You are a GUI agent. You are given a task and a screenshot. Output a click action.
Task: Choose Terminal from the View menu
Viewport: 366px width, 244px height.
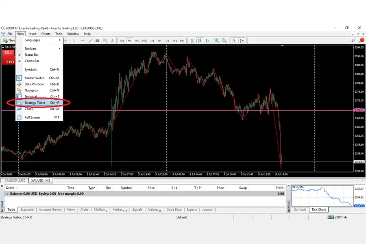pyautogui.click(x=39, y=96)
